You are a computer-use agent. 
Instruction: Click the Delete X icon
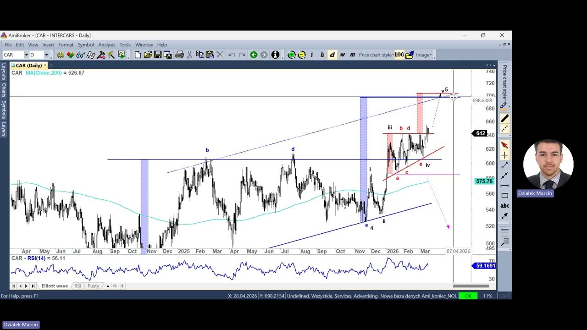coord(220,55)
